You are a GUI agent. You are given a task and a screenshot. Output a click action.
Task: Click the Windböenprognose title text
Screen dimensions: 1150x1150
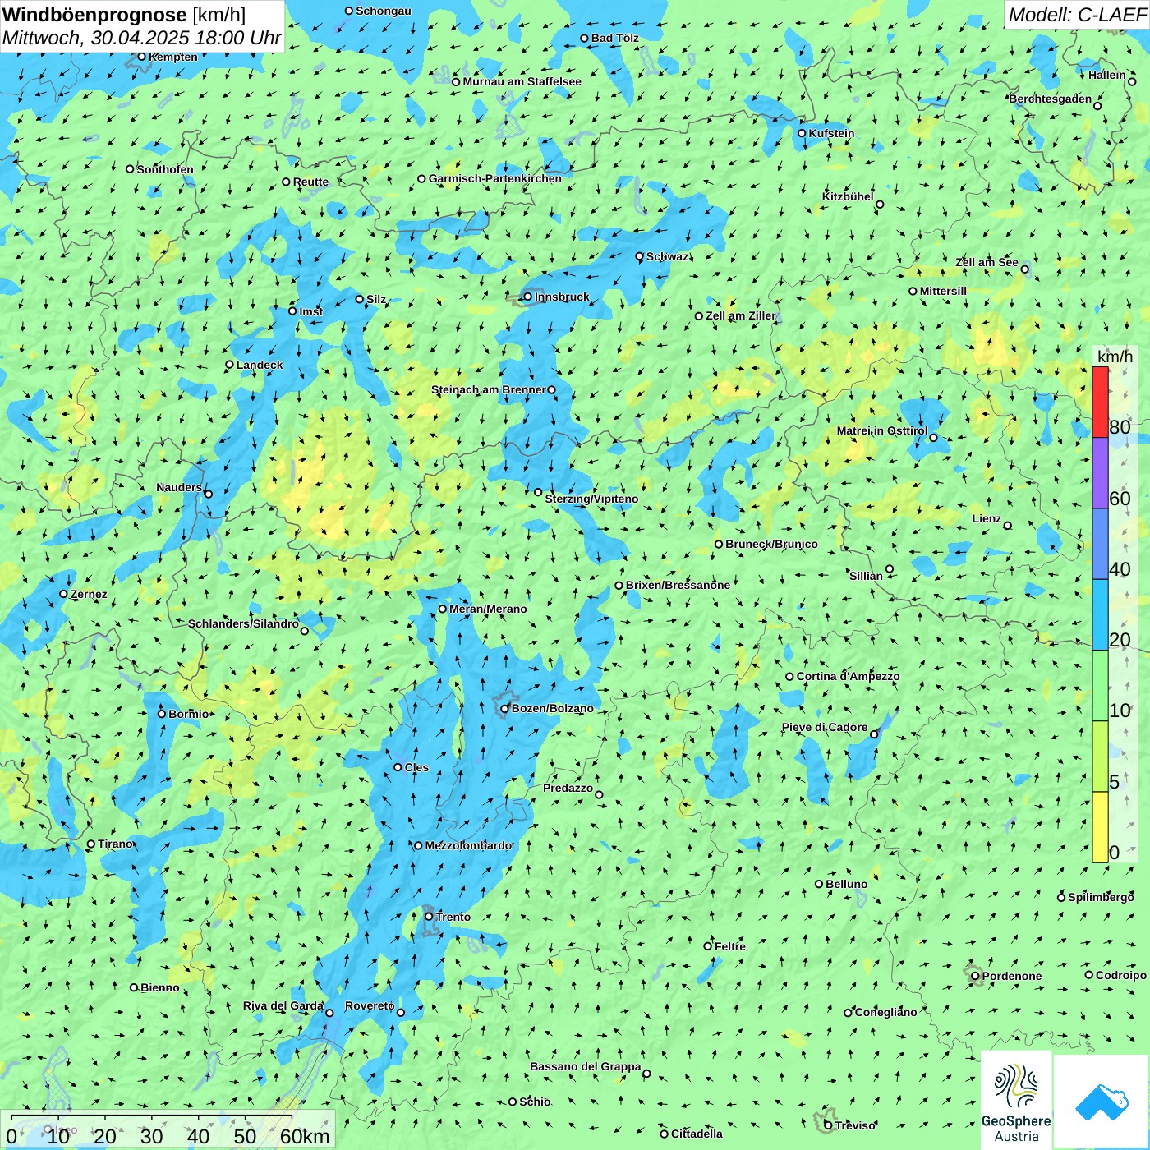pyautogui.click(x=94, y=15)
